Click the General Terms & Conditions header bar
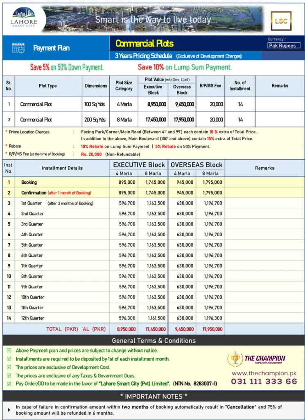 coord(154,340)
